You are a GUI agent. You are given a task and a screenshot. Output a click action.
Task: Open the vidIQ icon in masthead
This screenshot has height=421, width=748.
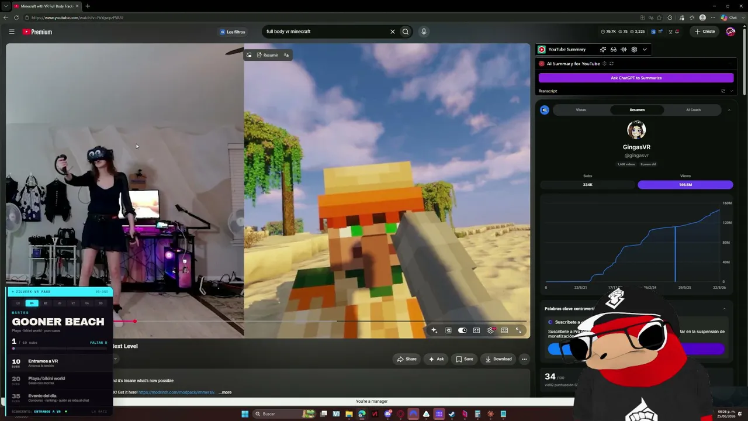click(x=653, y=32)
